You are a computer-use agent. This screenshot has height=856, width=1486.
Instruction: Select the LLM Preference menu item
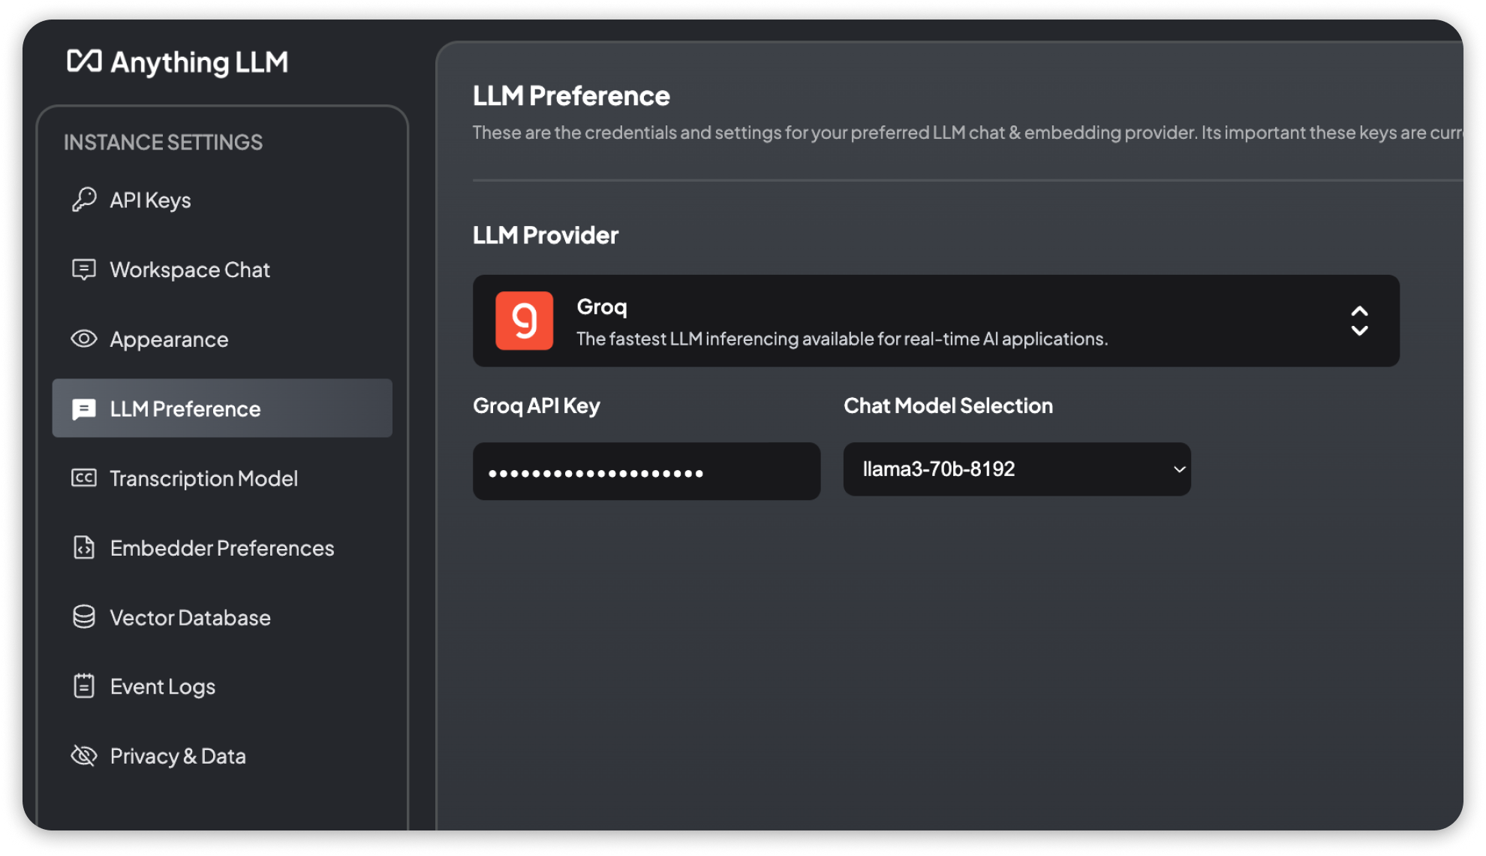[222, 408]
